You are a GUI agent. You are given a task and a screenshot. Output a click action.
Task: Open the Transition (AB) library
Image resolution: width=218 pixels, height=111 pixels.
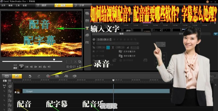(x=87, y=21)
